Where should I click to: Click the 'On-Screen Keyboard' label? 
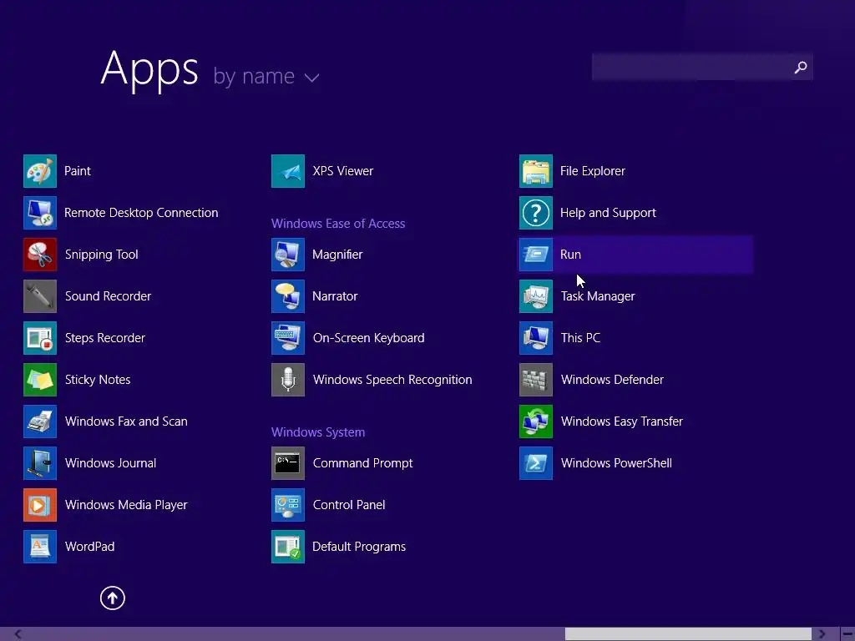[368, 338]
